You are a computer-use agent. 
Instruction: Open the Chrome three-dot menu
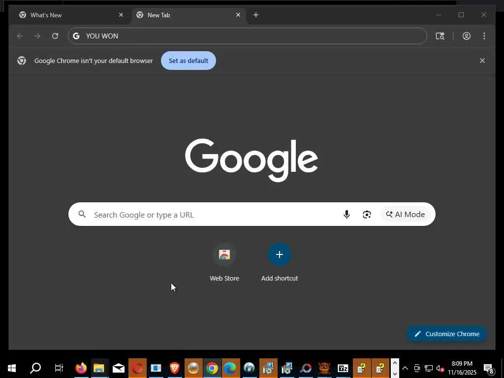tap(484, 36)
